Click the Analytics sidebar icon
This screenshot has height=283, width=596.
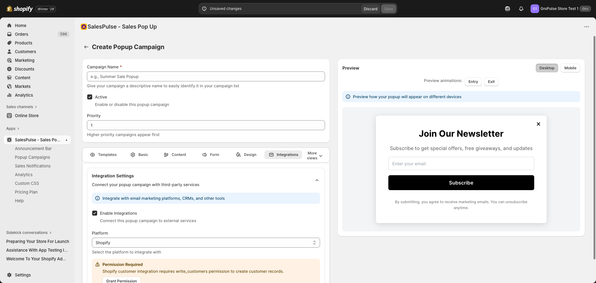(x=9, y=95)
